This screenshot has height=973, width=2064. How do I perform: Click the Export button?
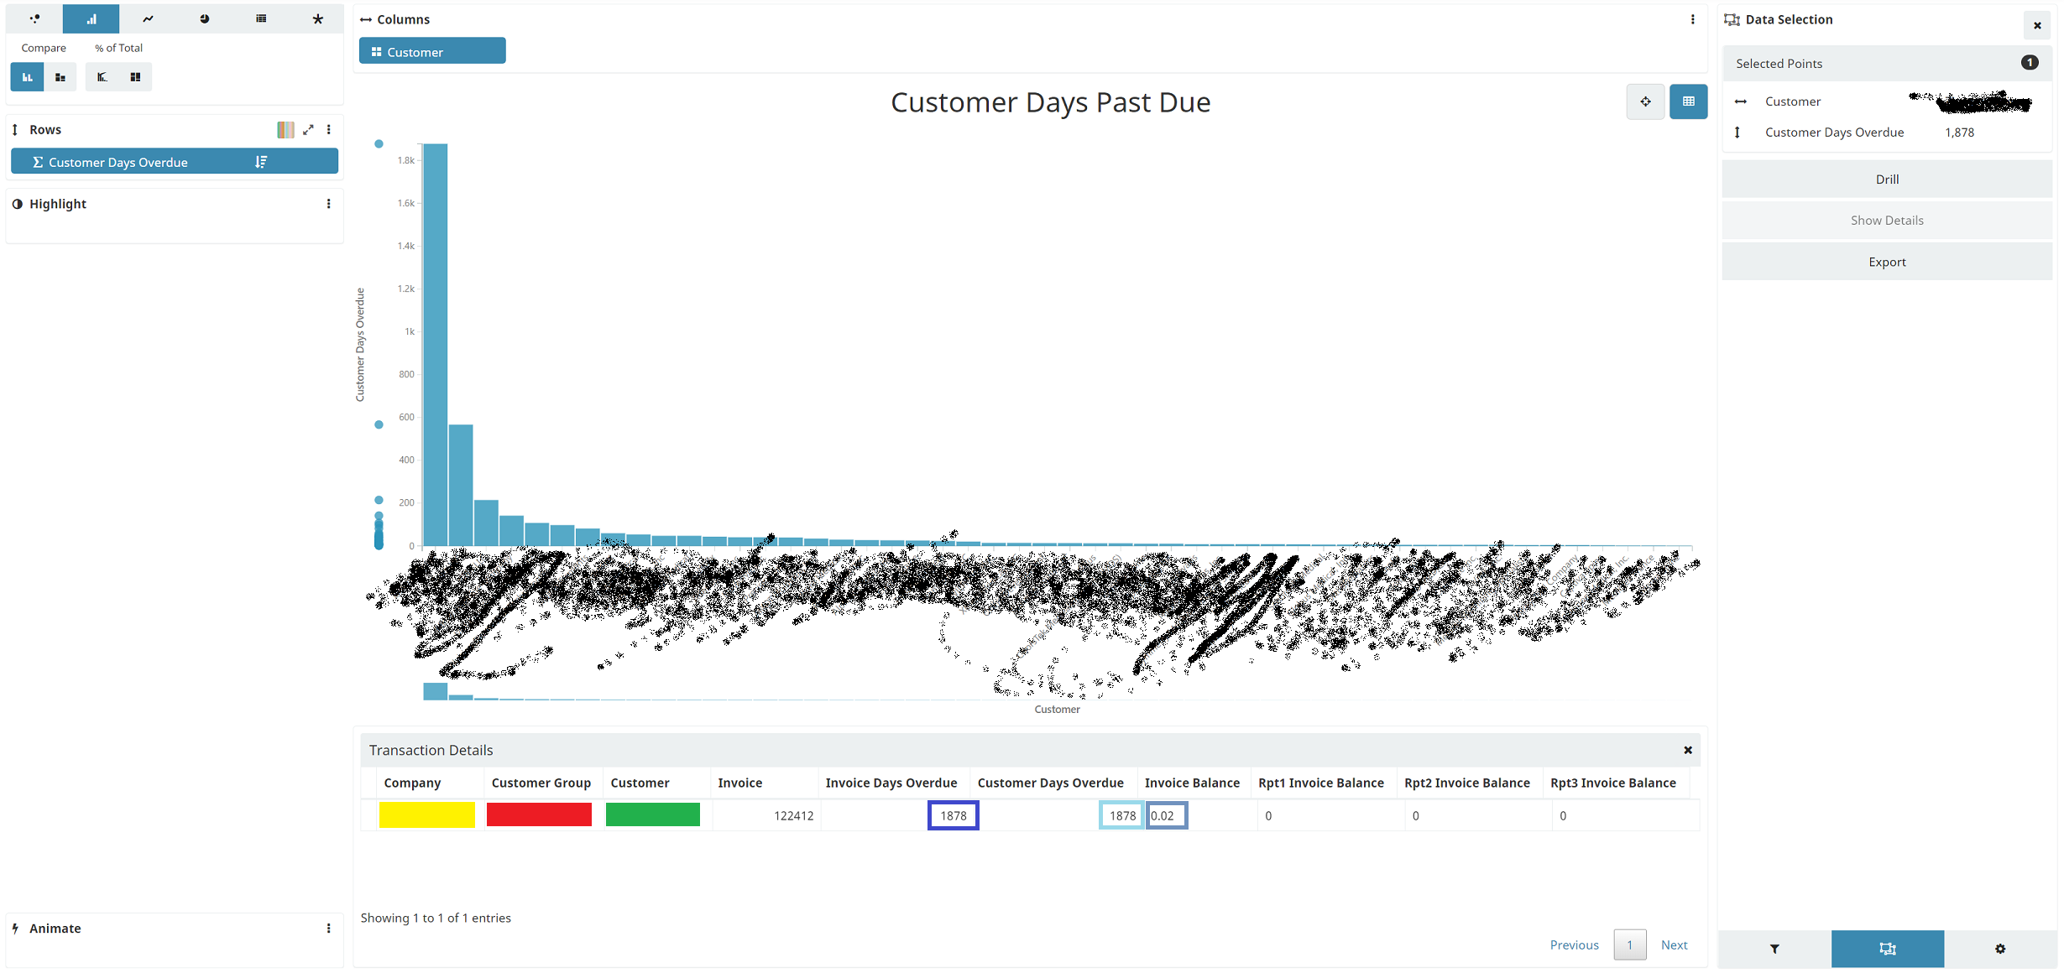click(1886, 262)
